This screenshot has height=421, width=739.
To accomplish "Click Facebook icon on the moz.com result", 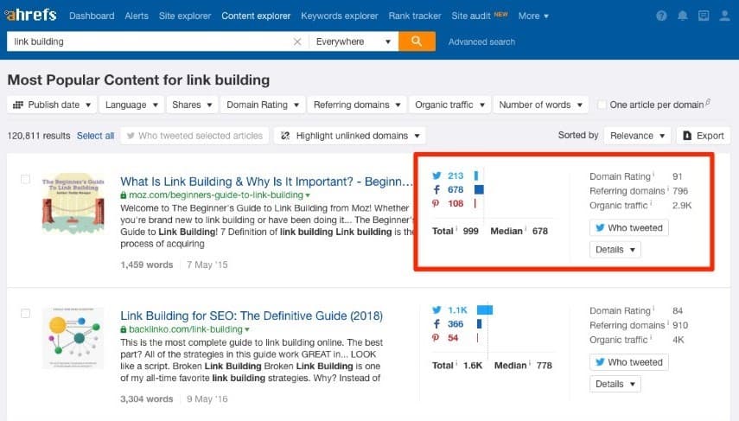I will pyautogui.click(x=436, y=189).
